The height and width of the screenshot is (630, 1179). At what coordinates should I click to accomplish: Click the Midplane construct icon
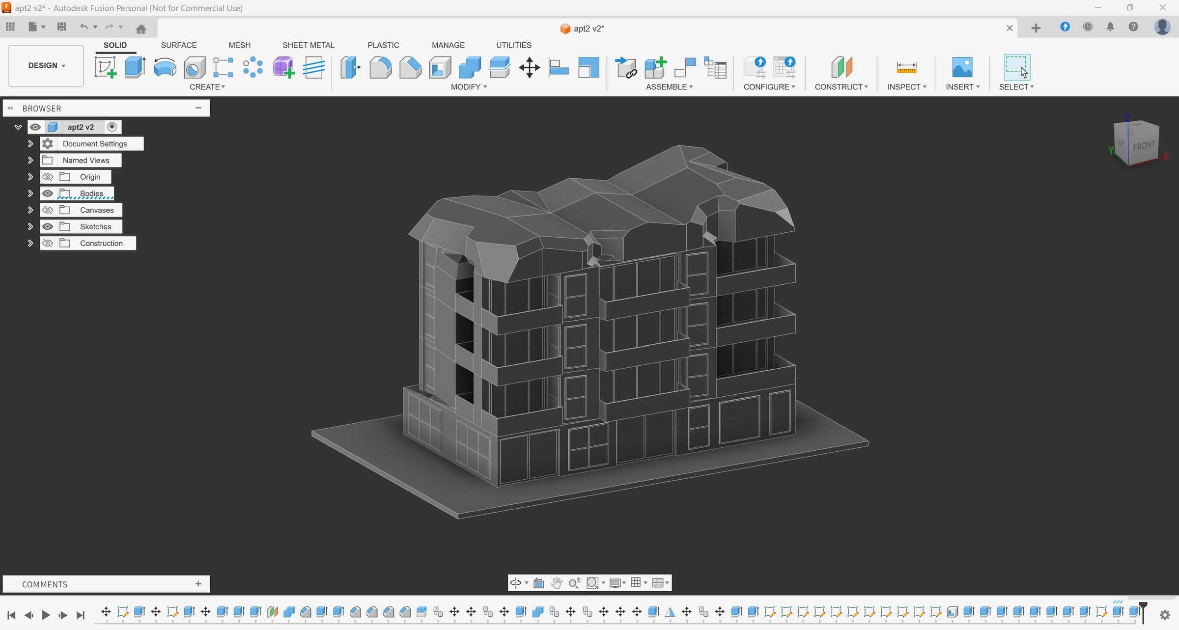[842, 67]
